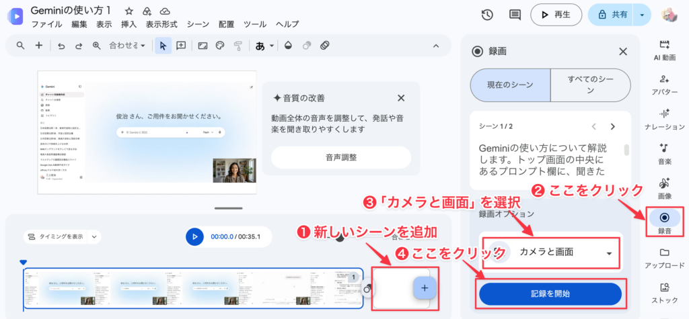
Task: Collapse the toolbar with the chevron
Action: pyautogui.click(x=436, y=46)
